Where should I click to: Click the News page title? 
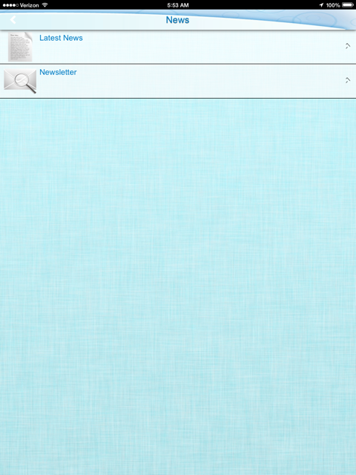coord(177,20)
